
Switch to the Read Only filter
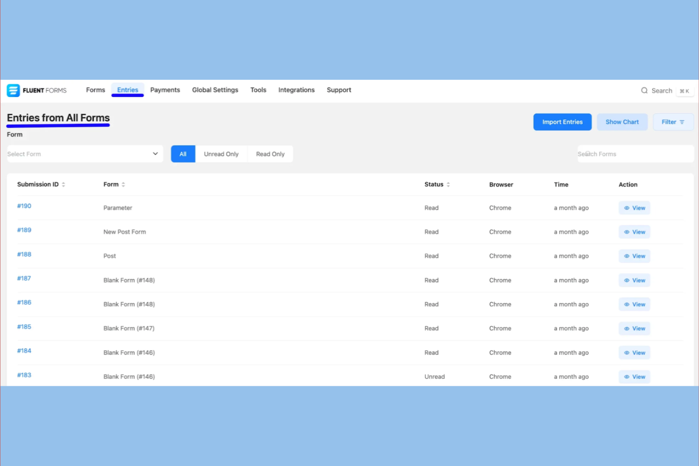[x=270, y=153]
